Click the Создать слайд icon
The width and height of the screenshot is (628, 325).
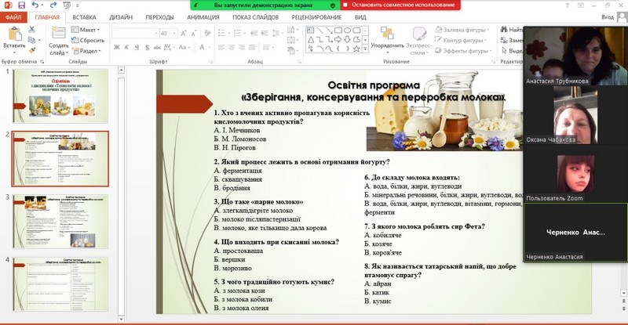tap(58, 33)
